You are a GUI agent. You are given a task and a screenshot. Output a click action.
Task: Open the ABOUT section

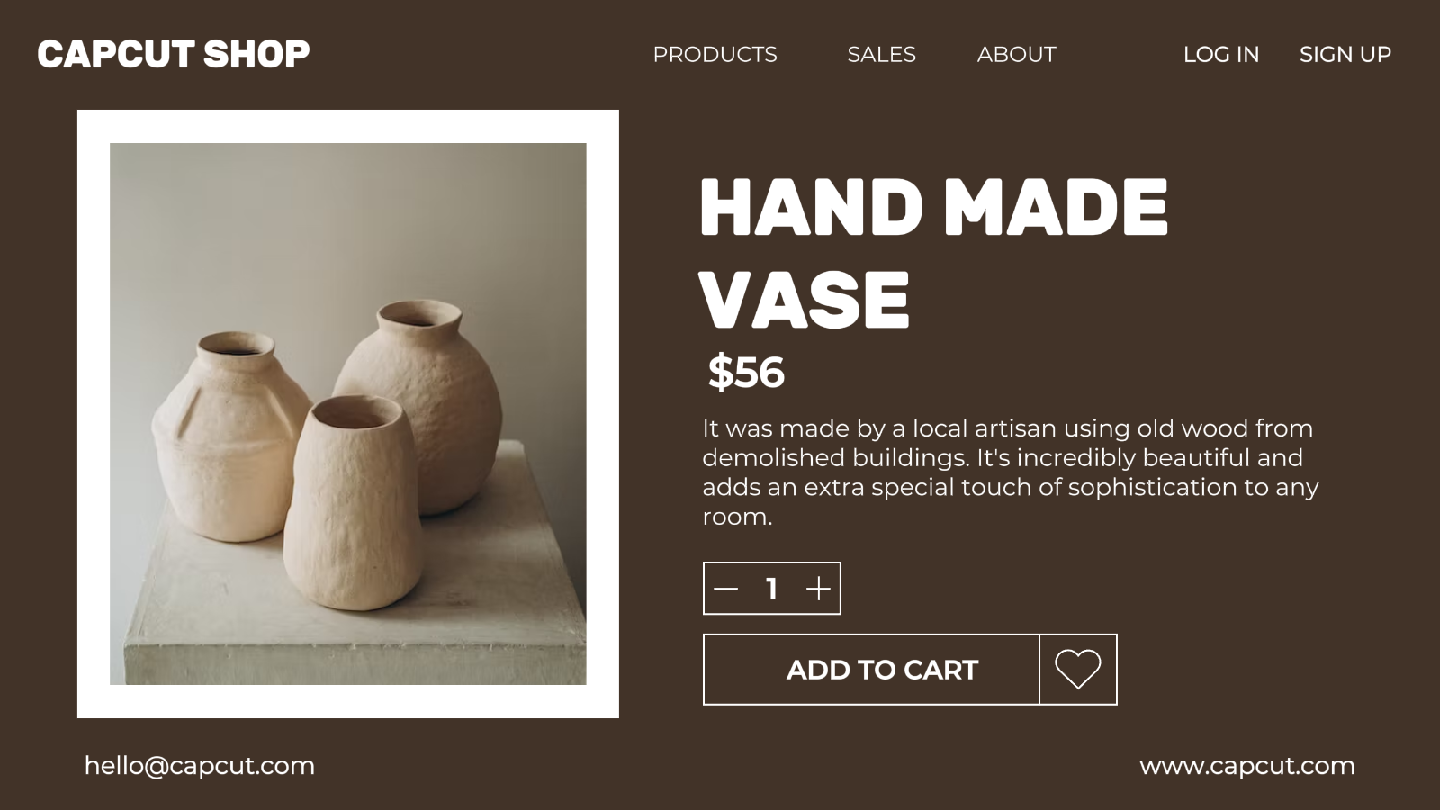(x=1016, y=54)
